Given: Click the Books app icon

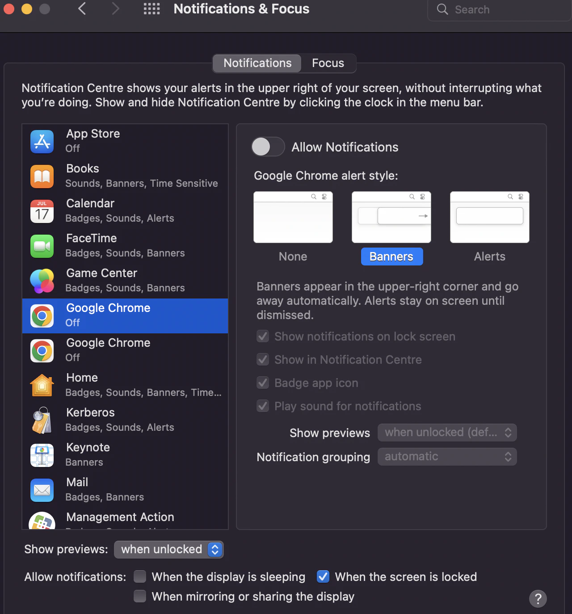Looking at the screenshot, I should 42,176.
